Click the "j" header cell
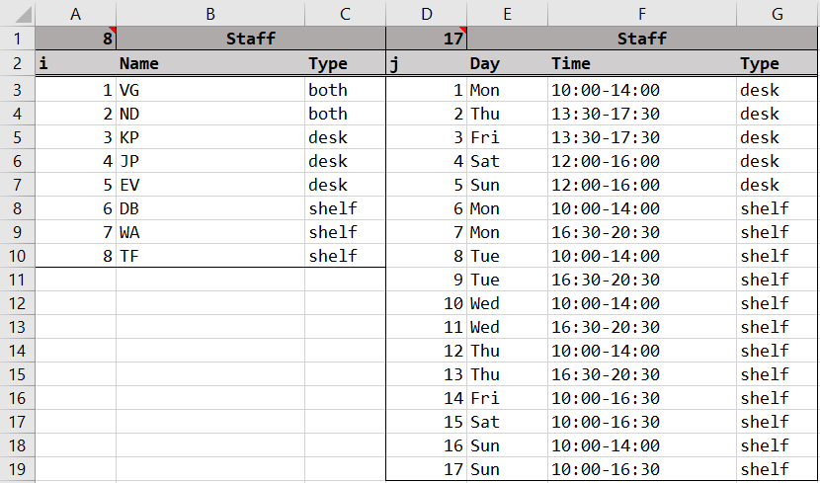The height and width of the screenshot is (483, 820). (426, 64)
